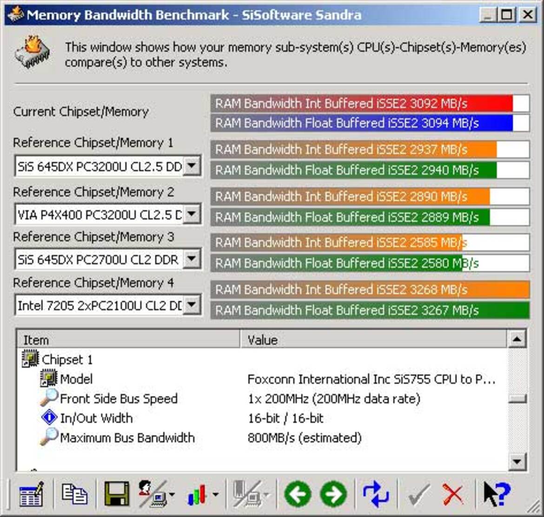
Task: Select the Maximum Bus Bandwidth row label
Action: pyautogui.click(x=127, y=437)
